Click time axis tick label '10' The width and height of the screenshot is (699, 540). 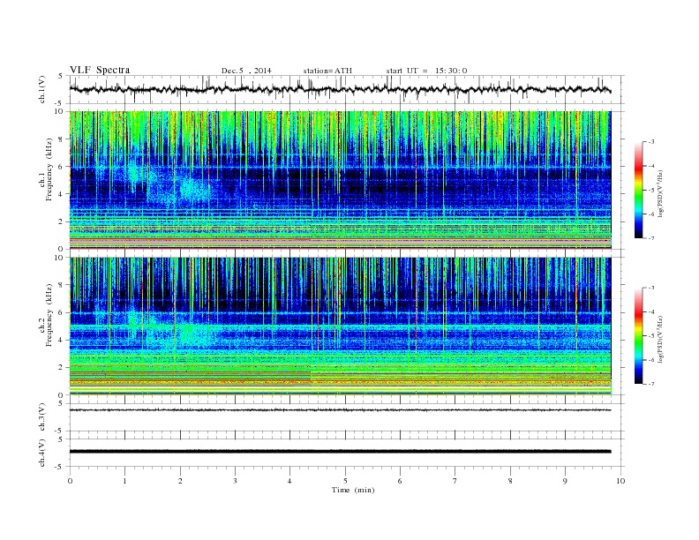click(x=620, y=481)
